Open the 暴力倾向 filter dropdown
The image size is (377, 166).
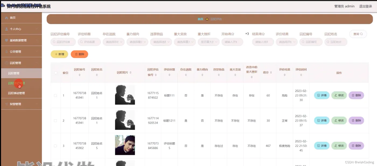pos(137,42)
